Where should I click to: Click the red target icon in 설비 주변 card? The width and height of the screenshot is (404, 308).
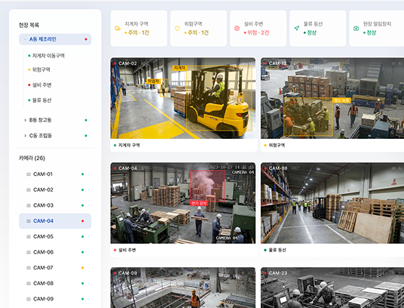coord(237,29)
